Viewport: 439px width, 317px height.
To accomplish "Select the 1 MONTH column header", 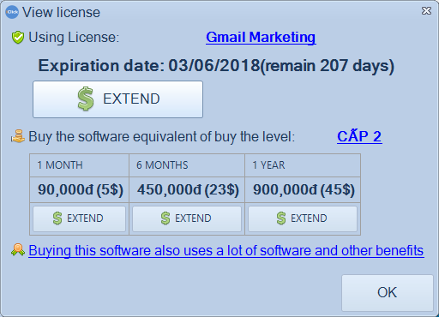I will click(x=80, y=165).
